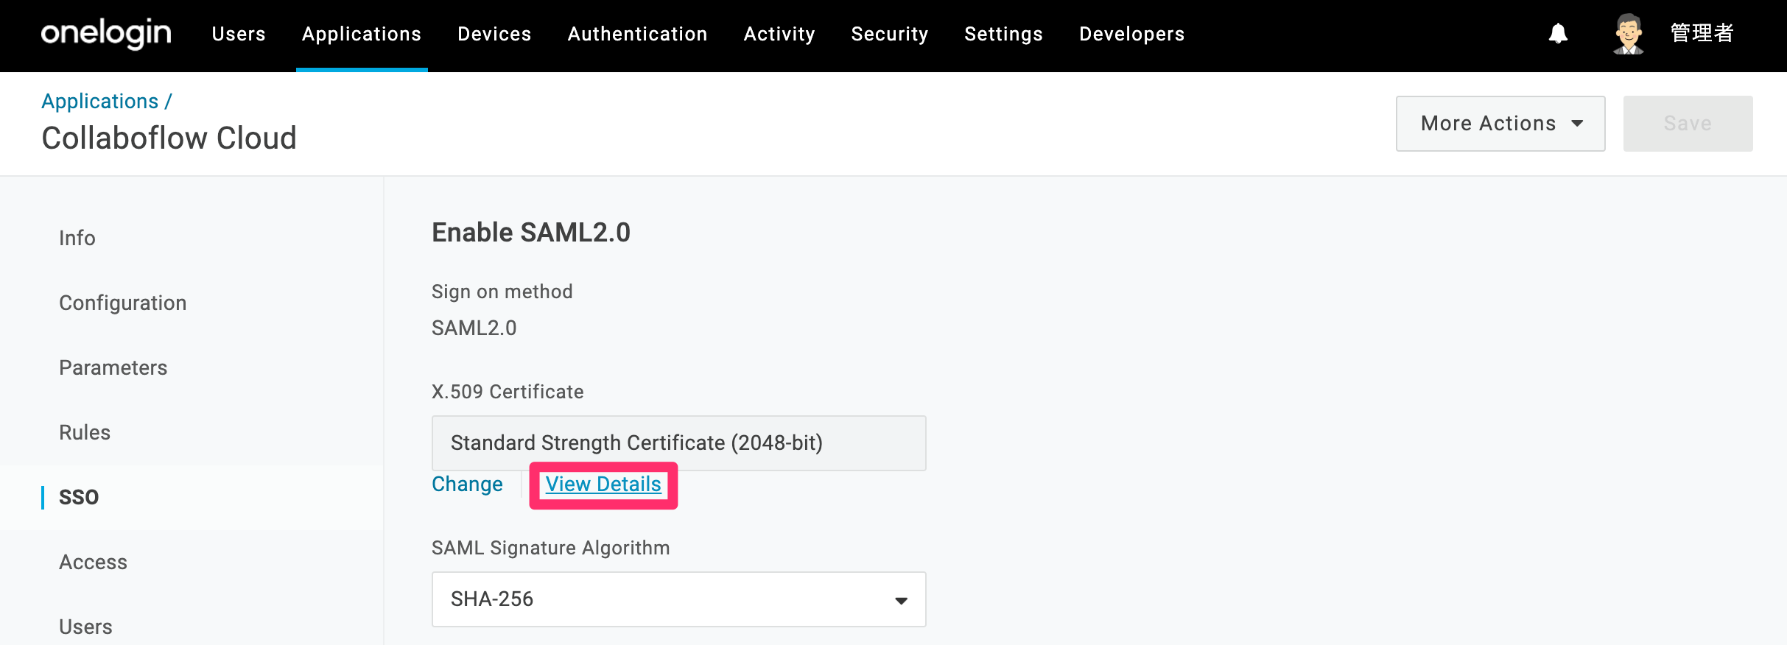Screen dimensions: 1787x645
Task: Click the X.509 Certificate field
Action: [x=679, y=443]
